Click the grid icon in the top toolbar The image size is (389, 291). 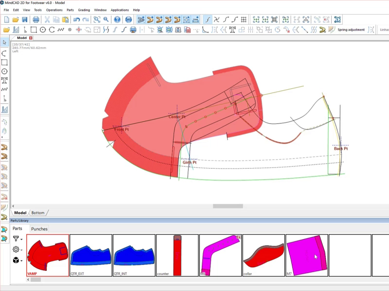[x=244, y=19]
